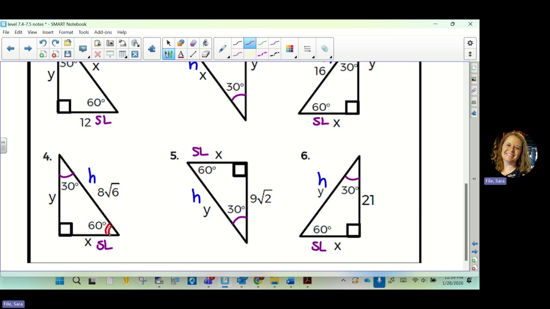Open the view screens options
This screenshot has width=550, height=309.
83,48
